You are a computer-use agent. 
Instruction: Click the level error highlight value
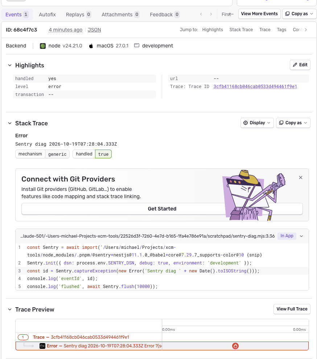55,87
